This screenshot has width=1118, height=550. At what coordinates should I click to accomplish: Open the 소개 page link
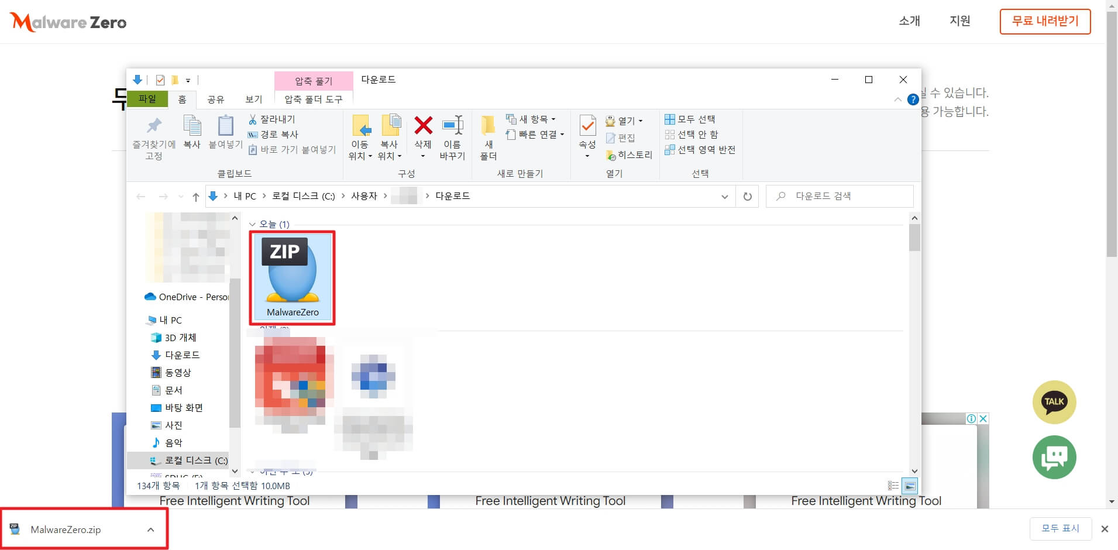tap(909, 21)
